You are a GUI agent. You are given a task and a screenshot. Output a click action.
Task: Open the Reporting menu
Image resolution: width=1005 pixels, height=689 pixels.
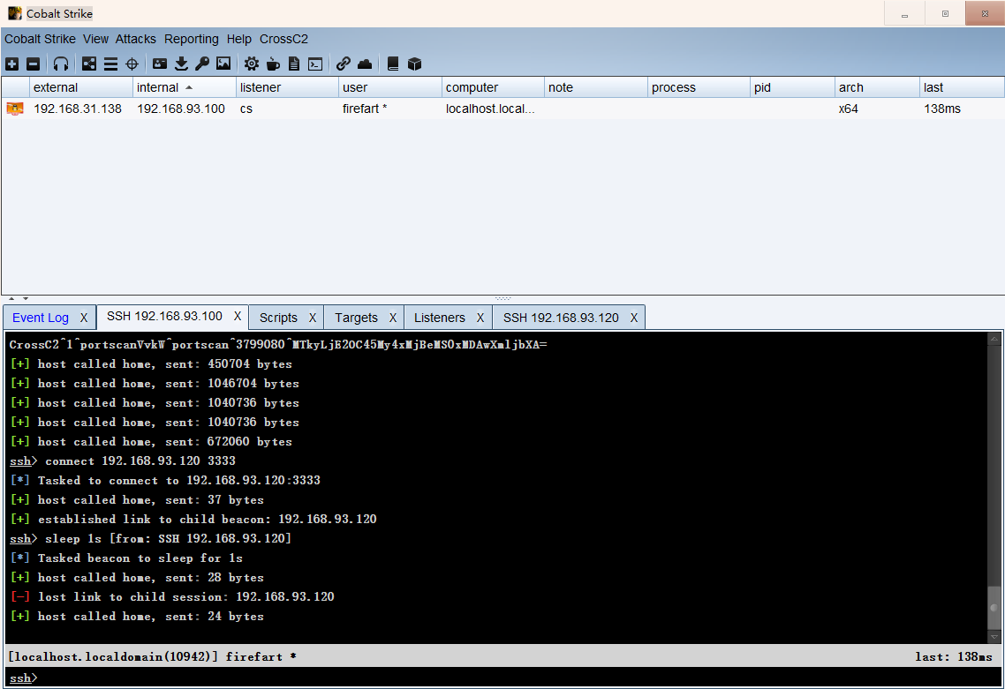pos(191,39)
